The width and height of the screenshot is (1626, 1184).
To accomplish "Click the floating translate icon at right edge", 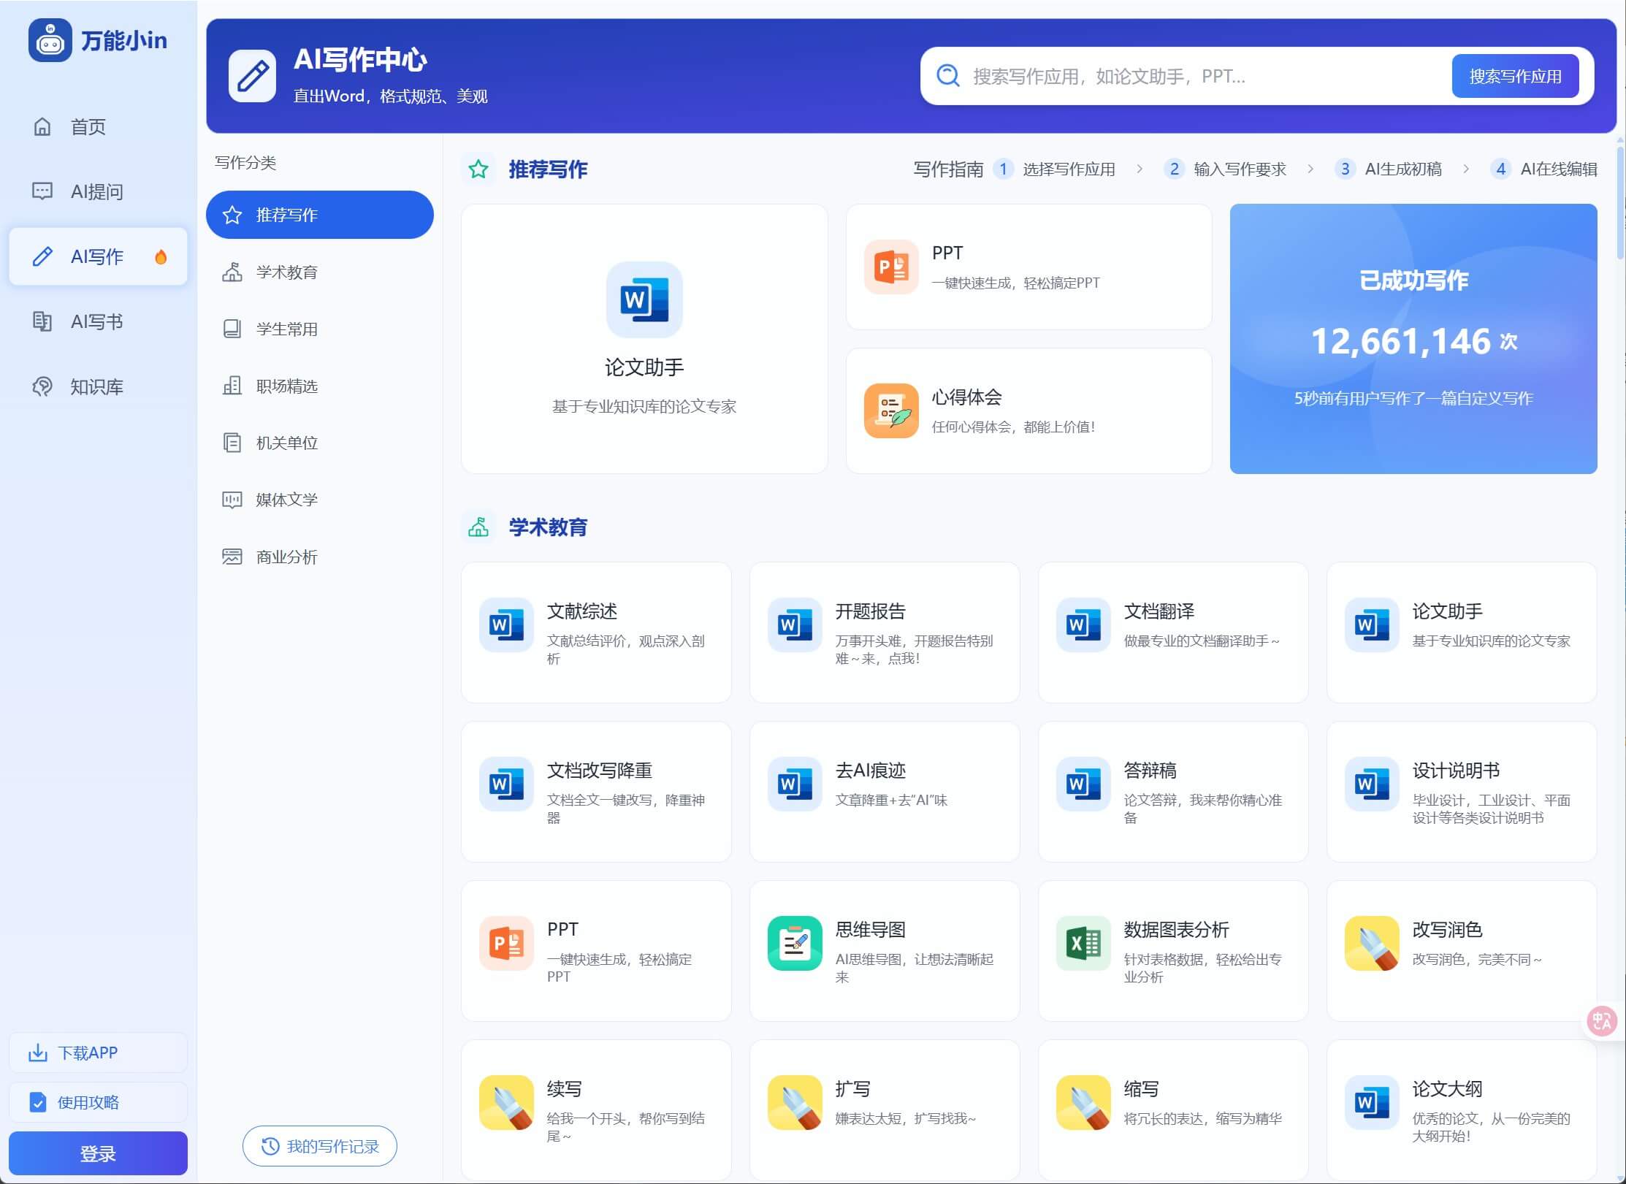I will [x=1602, y=1020].
